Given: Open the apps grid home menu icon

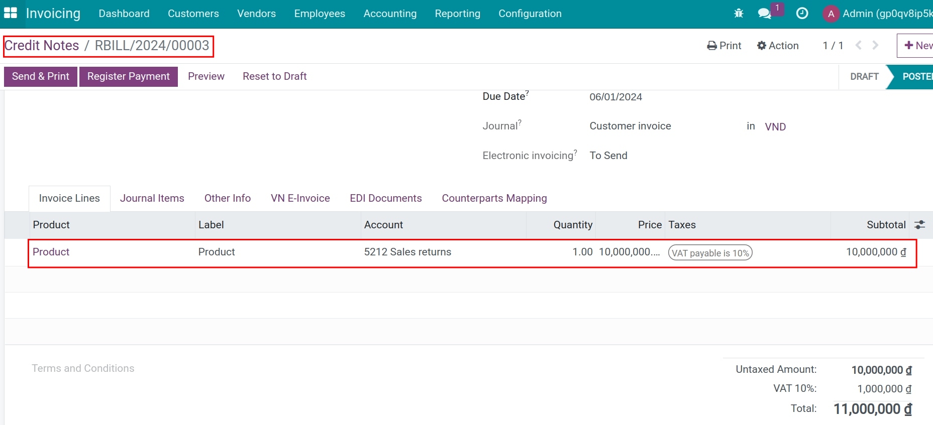Looking at the screenshot, I should coord(11,13).
